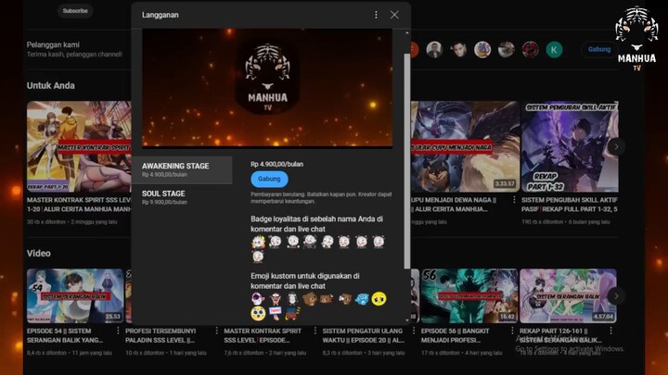This screenshot has width=668, height=375.
Task: Click the 'Pelanggan kami' heading text
Action: pyautogui.click(x=53, y=44)
